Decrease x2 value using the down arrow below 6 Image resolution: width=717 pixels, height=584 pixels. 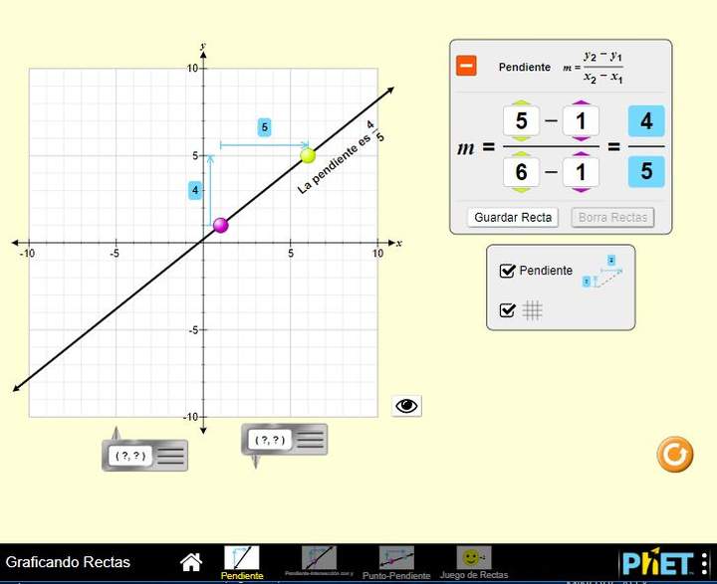tap(521, 193)
